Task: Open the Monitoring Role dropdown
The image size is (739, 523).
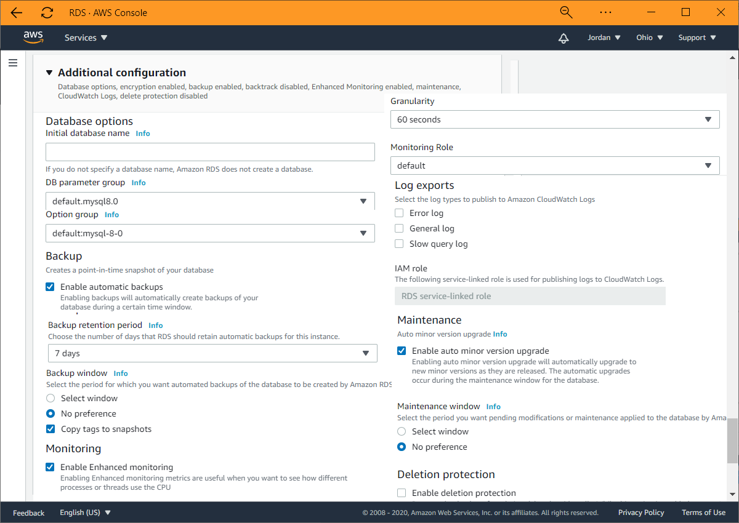Action: click(x=555, y=166)
